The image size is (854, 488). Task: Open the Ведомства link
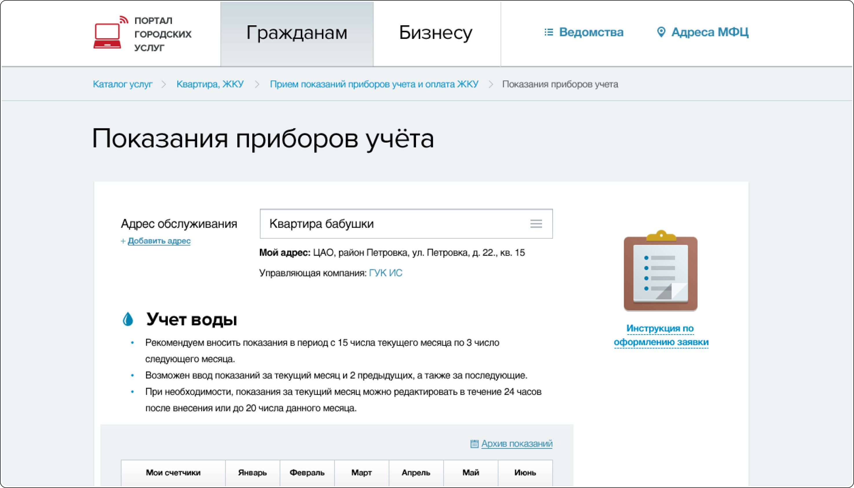pyautogui.click(x=591, y=32)
